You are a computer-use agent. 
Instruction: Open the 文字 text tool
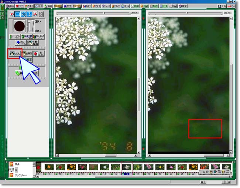coord(68,6)
